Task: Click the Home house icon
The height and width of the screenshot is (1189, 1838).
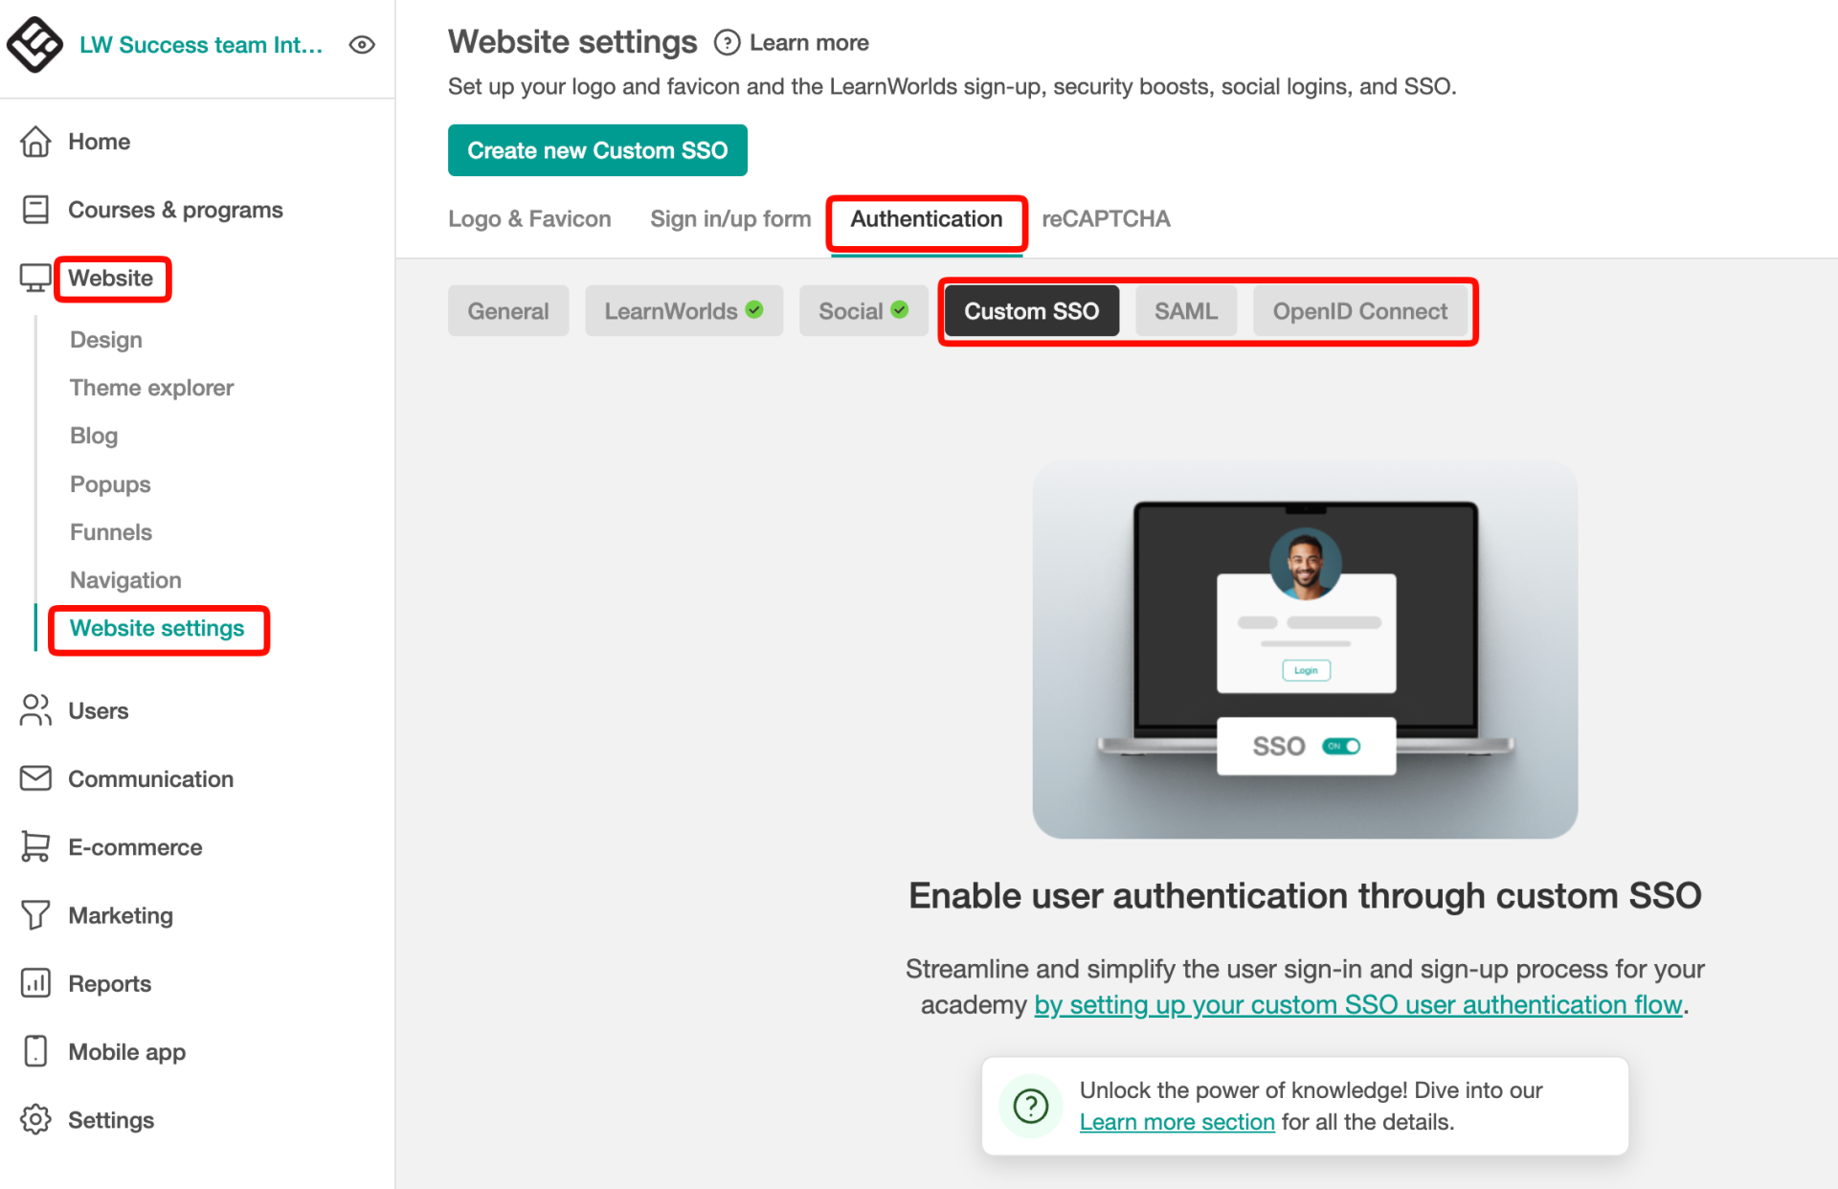Action: 35,142
